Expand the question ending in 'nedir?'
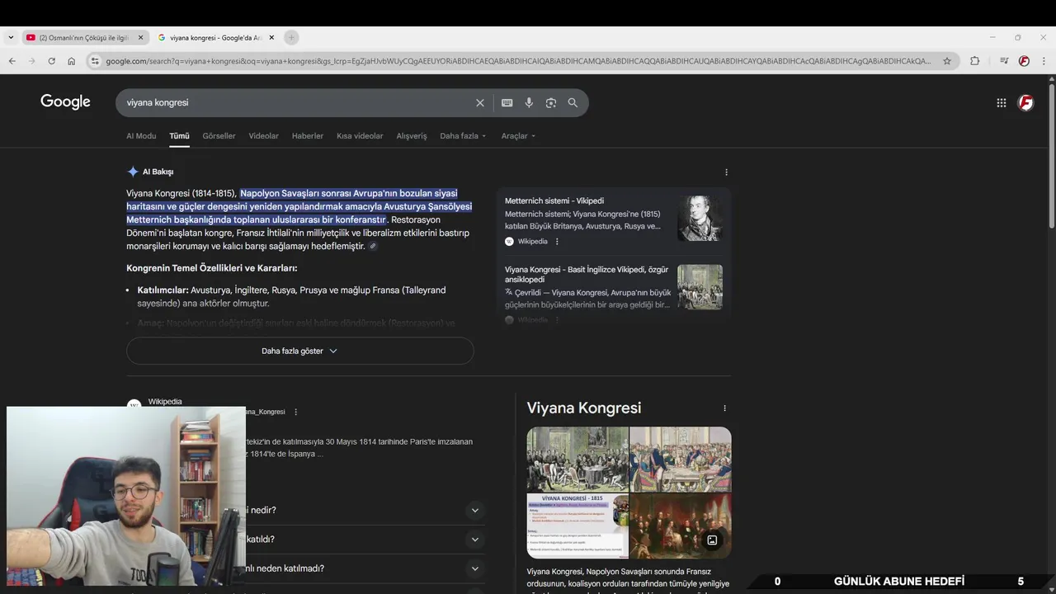This screenshot has width=1056, height=594. coord(474,510)
